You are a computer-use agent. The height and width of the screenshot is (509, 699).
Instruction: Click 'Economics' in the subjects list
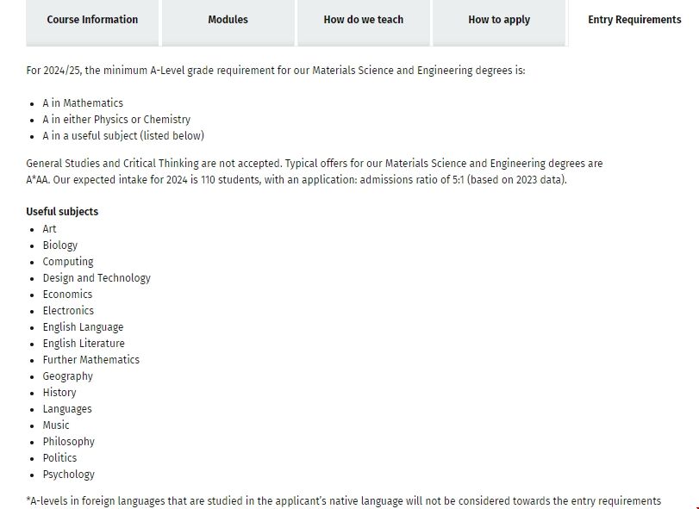click(67, 295)
